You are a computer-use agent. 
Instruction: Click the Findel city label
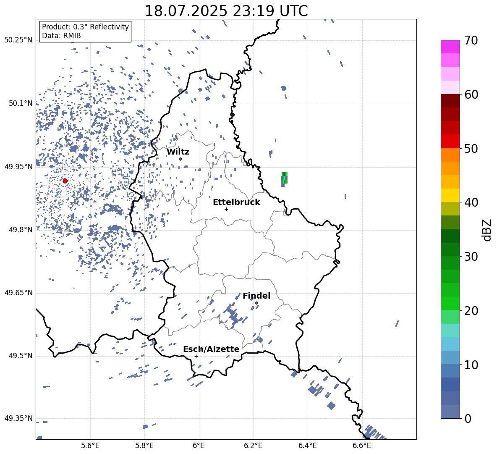tap(256, 296)
